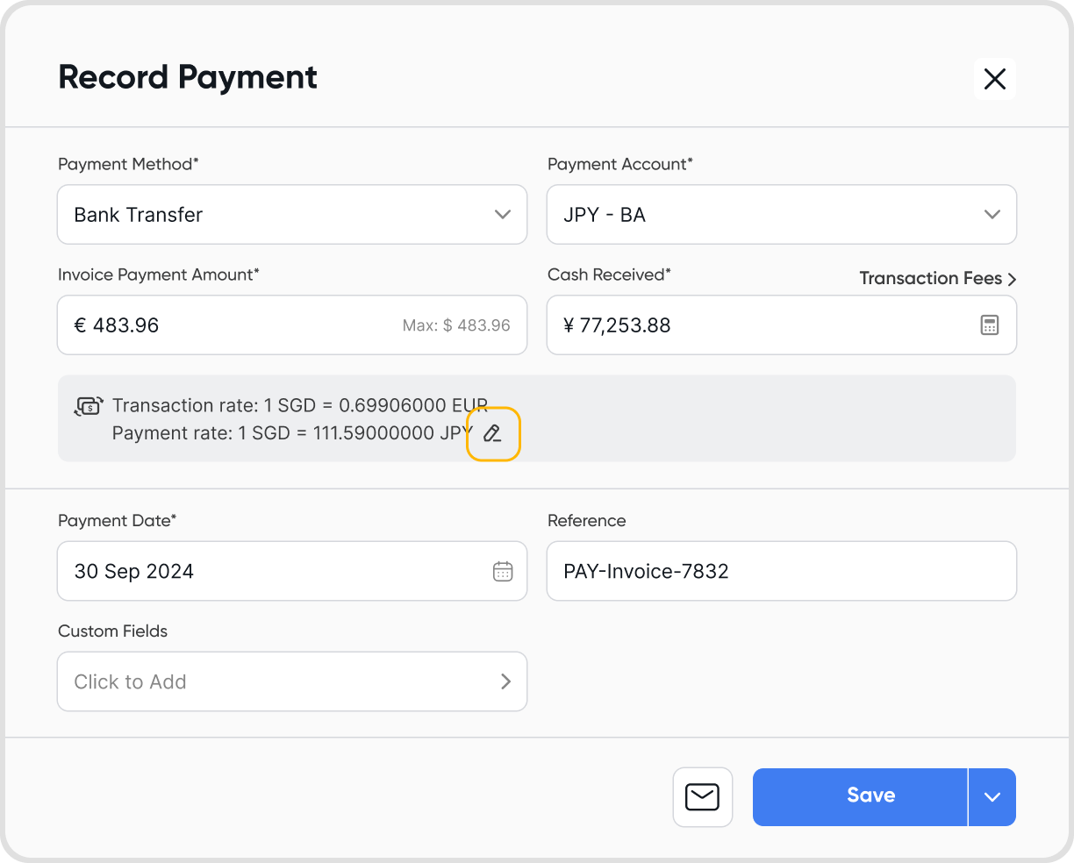Close the Record Payment dialog
This screenshot has width=1074, height=863.
995,79
